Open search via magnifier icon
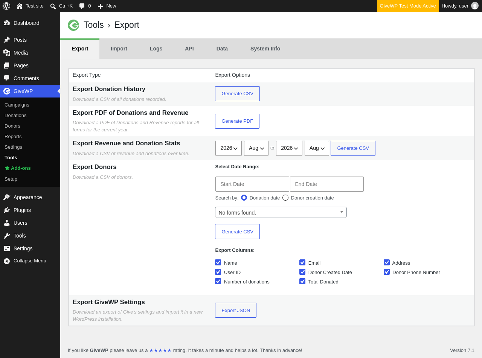The width and height of the screenshot is (482, 358). click(53, 6)
